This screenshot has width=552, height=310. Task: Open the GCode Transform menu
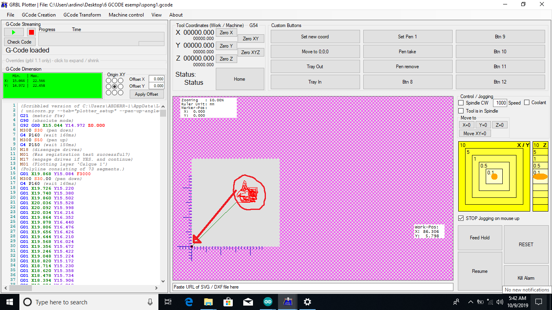coord(82,15)
